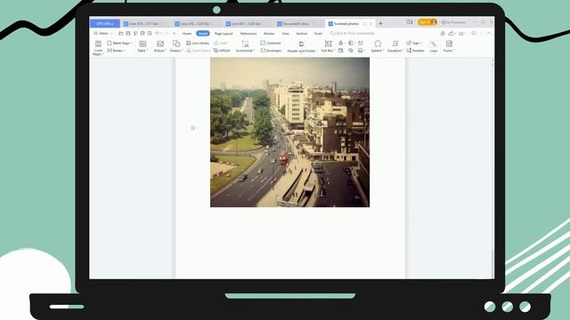
Task: Expand the Breaks dropdown arrow
Action: point(125,51)
